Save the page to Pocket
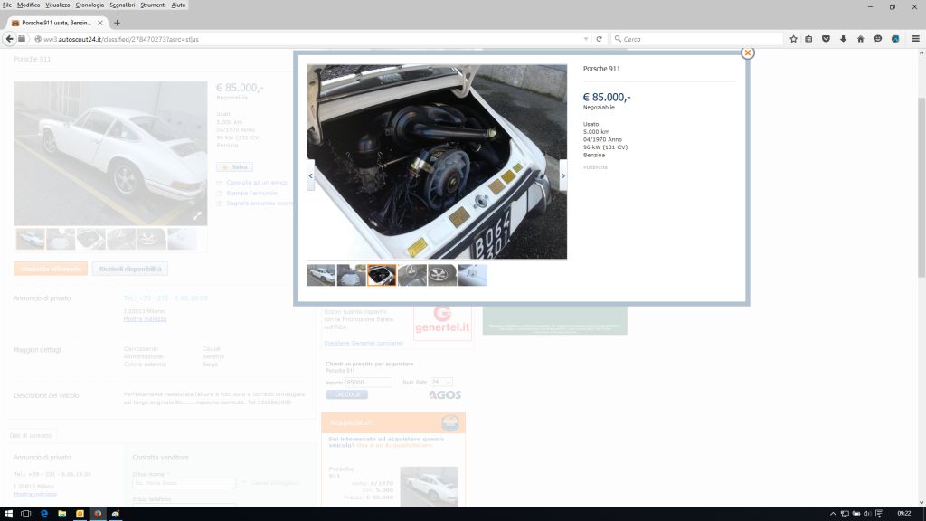Screen dimensions: 926x521 pyautogui.click(x=826, y=39)
